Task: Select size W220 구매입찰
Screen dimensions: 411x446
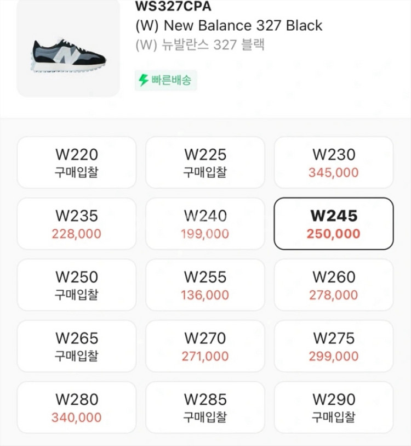Action: 77,162
